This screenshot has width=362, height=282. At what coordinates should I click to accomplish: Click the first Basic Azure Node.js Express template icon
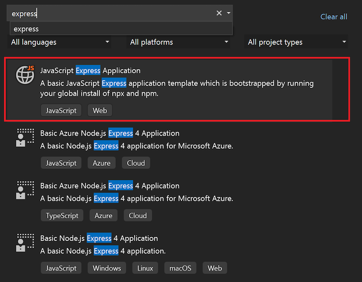pos(25,137)
